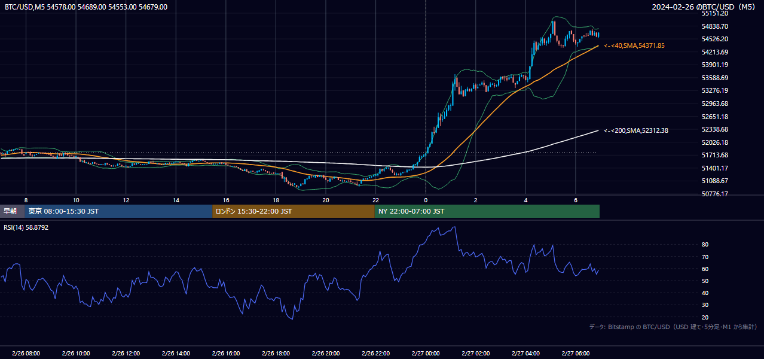Screen dimensions: 764x359
Task: Click the bottom time label 2/27 02:00
Action: click(x=476, y=354)
